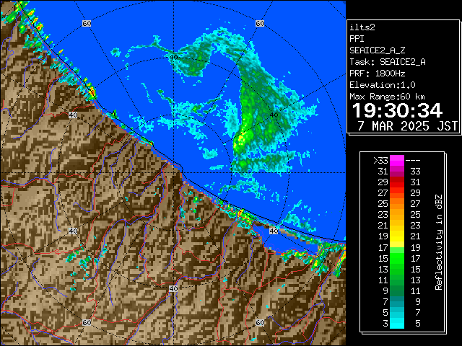
Task: Select the yellow 19–21 dBZ swatch
Action: (397, 236)
